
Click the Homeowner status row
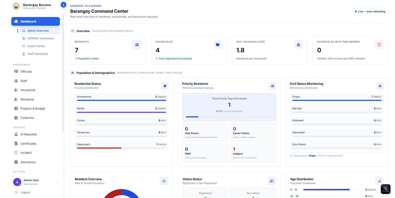121,98
